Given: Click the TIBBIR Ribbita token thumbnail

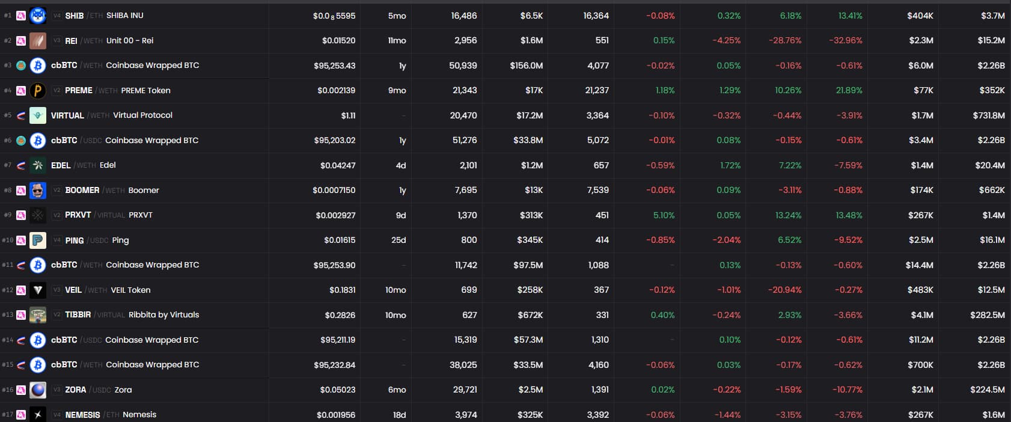Looking at the screenshot, I should [38, 315].
